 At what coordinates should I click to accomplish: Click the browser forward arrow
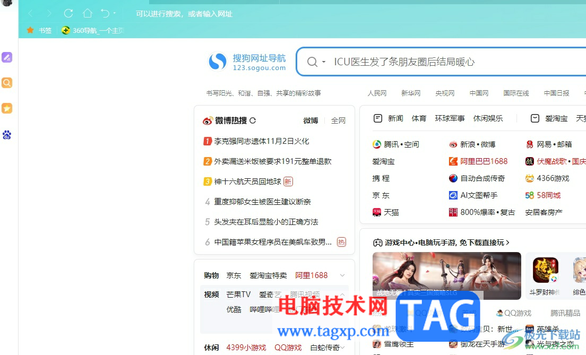(49, 14)
